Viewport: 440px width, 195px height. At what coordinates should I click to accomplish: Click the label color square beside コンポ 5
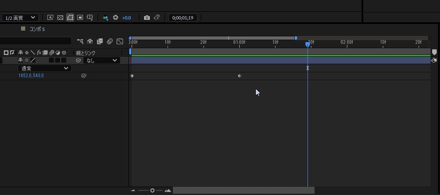tap(23, 29)
